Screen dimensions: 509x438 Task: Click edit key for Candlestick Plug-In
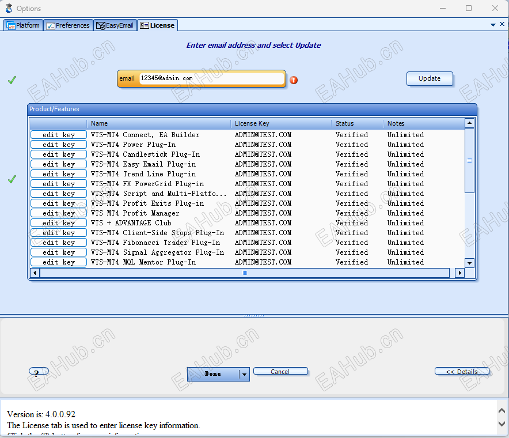(x=59, y=154)
